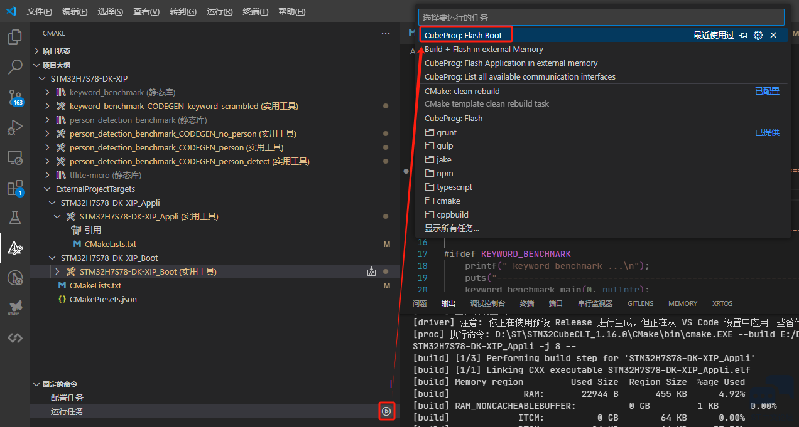The image size is (799, 427).
Task: Pin the CubeProg: Flash Boot task
Action: click(x=744, y=35)
